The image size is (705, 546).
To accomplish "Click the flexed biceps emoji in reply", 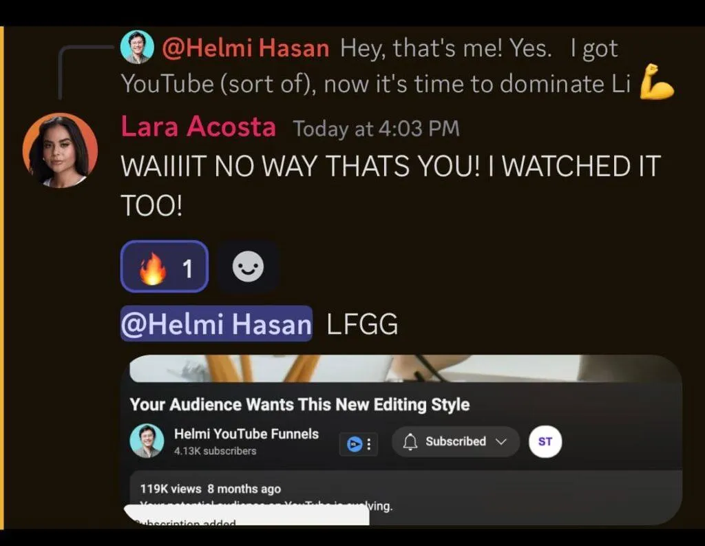I will [656, 82].
